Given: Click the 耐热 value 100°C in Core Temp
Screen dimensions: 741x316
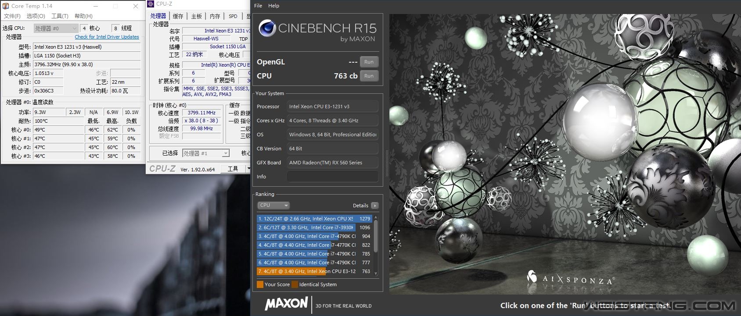Looking at the screenshot, I should [x=58, y=121].
